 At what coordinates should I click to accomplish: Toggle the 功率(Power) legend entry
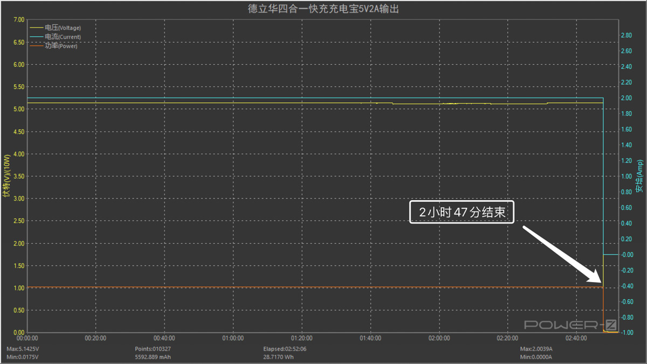[x=61, y=46]
